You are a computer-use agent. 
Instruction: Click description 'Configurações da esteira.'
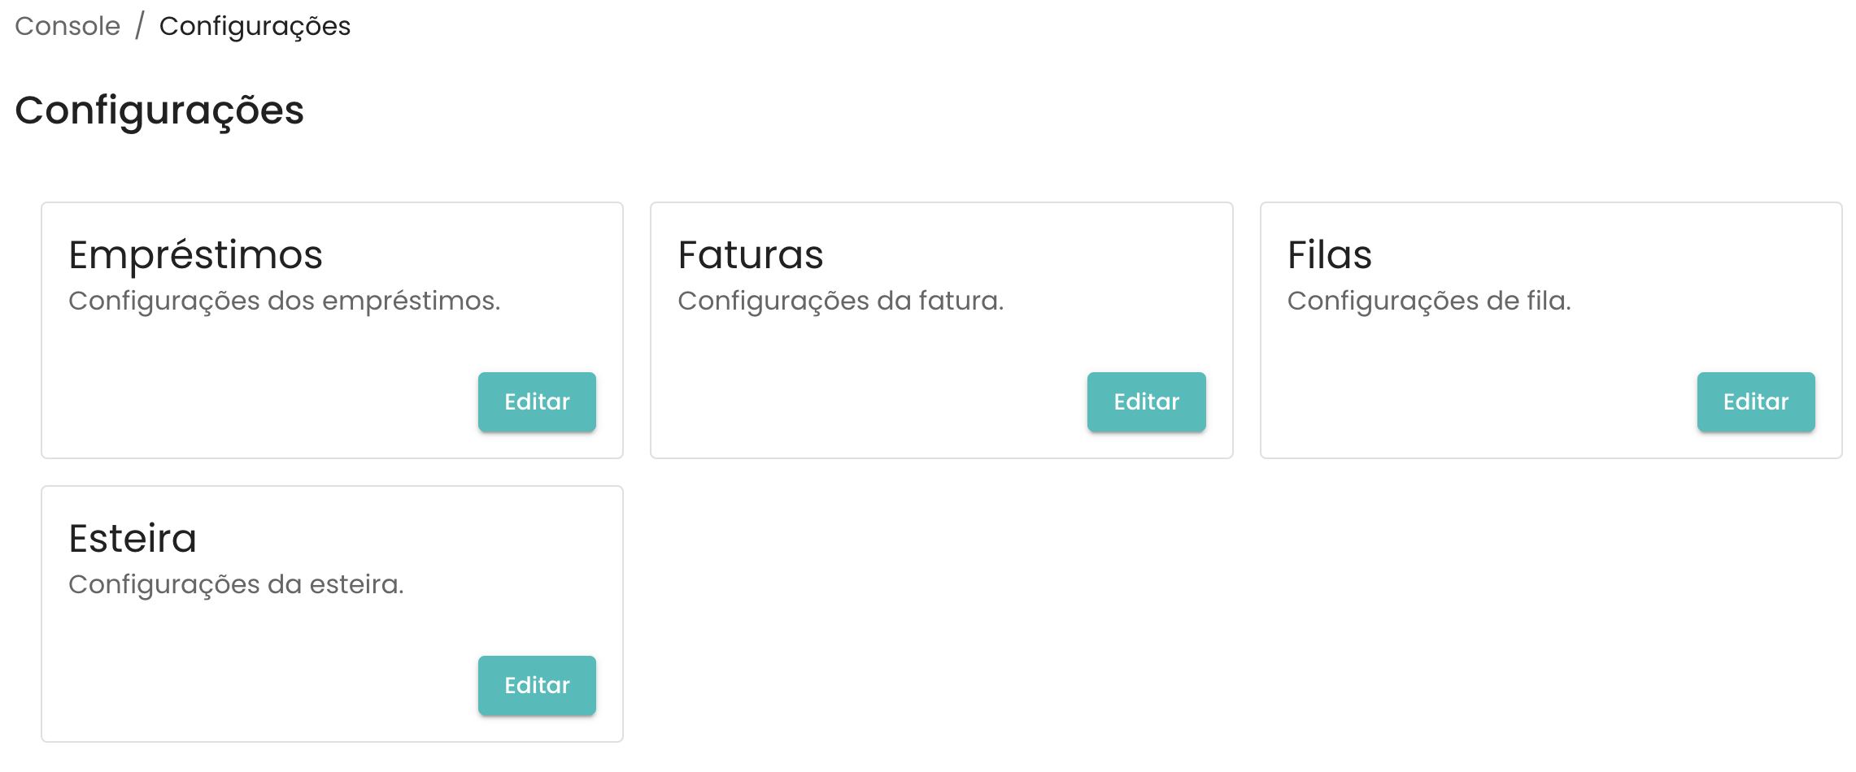[x=236, y=584]
